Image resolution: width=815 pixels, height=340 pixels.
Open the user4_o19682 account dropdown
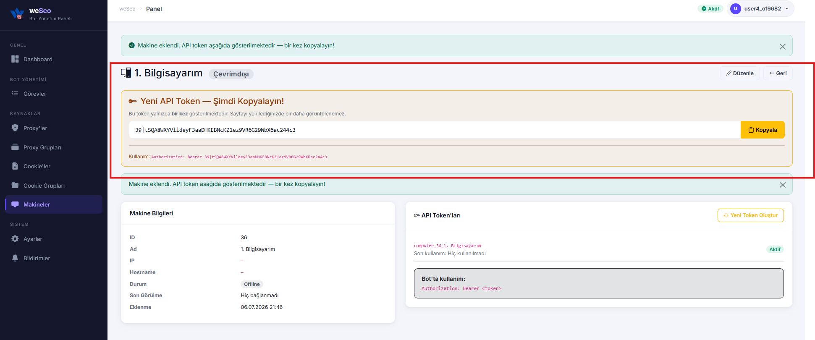[760, 8]
